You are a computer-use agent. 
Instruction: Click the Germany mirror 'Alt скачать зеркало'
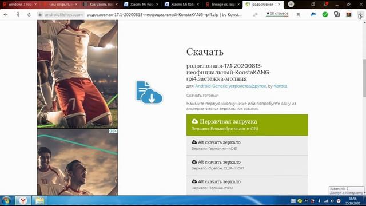247,145
